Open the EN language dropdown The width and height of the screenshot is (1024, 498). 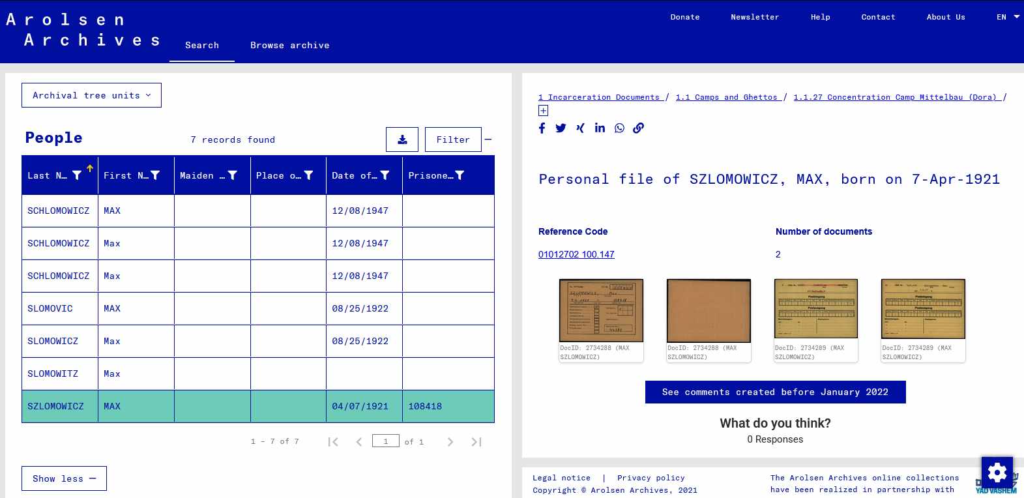point(1007,17)
